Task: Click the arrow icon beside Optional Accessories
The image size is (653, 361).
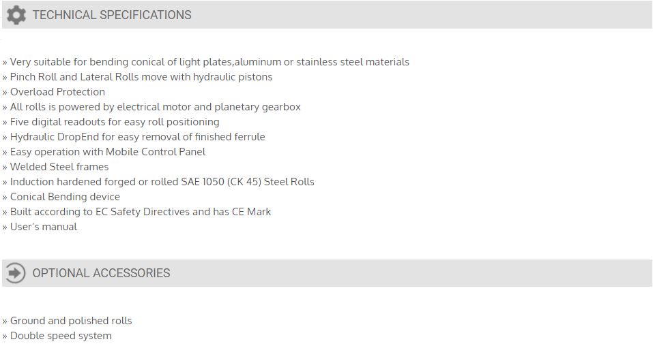Action: click(x=16, y=273)
